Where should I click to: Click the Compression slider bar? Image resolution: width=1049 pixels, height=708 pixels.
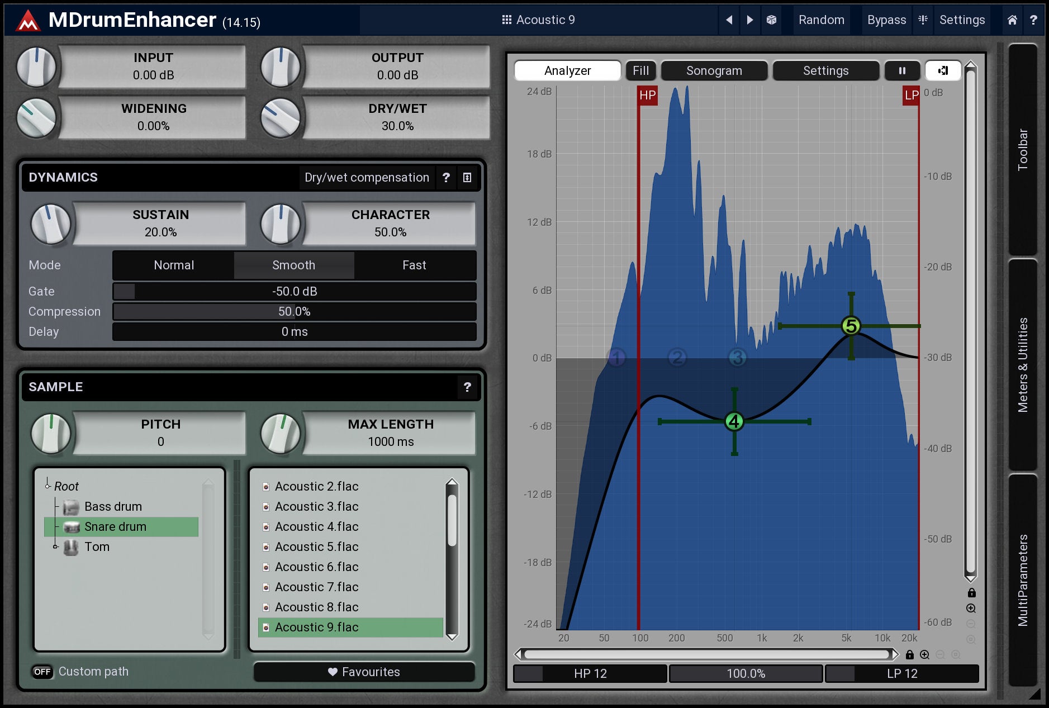[x=295, y=312]
